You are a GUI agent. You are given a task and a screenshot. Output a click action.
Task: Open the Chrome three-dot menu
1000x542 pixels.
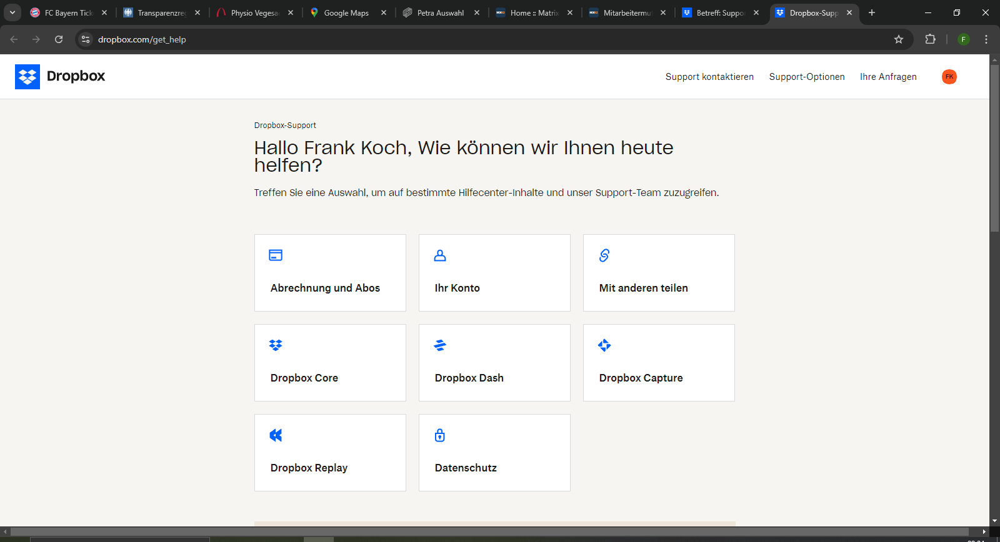pos(986,39)
